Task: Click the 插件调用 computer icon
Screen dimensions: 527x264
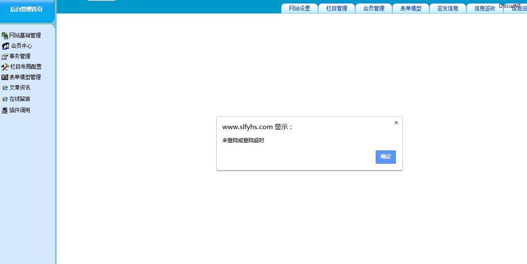Action: tap(5, 110)
